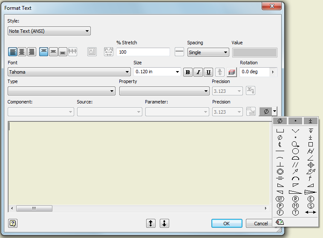Open the Font dropdown showing Tahoma
This screenshot has height=238, width=323.
point(69,72)
